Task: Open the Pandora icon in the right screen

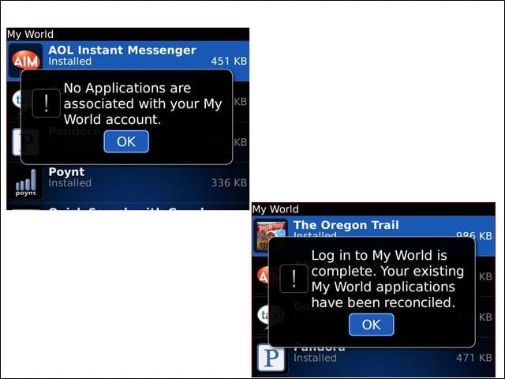Action: click(x=271, y=358)
